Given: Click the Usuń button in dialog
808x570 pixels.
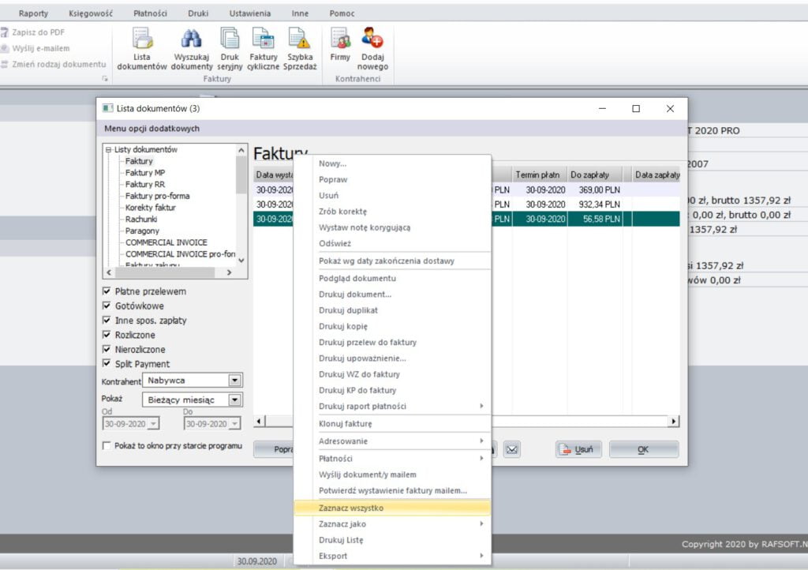Looking at the screenshot, I should tap(578, 449).
